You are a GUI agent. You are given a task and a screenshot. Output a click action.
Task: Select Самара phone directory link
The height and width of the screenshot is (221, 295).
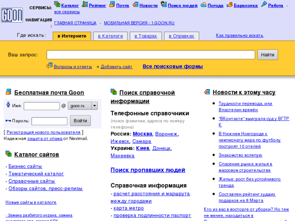pyautogui.click(x=142, y=141)
